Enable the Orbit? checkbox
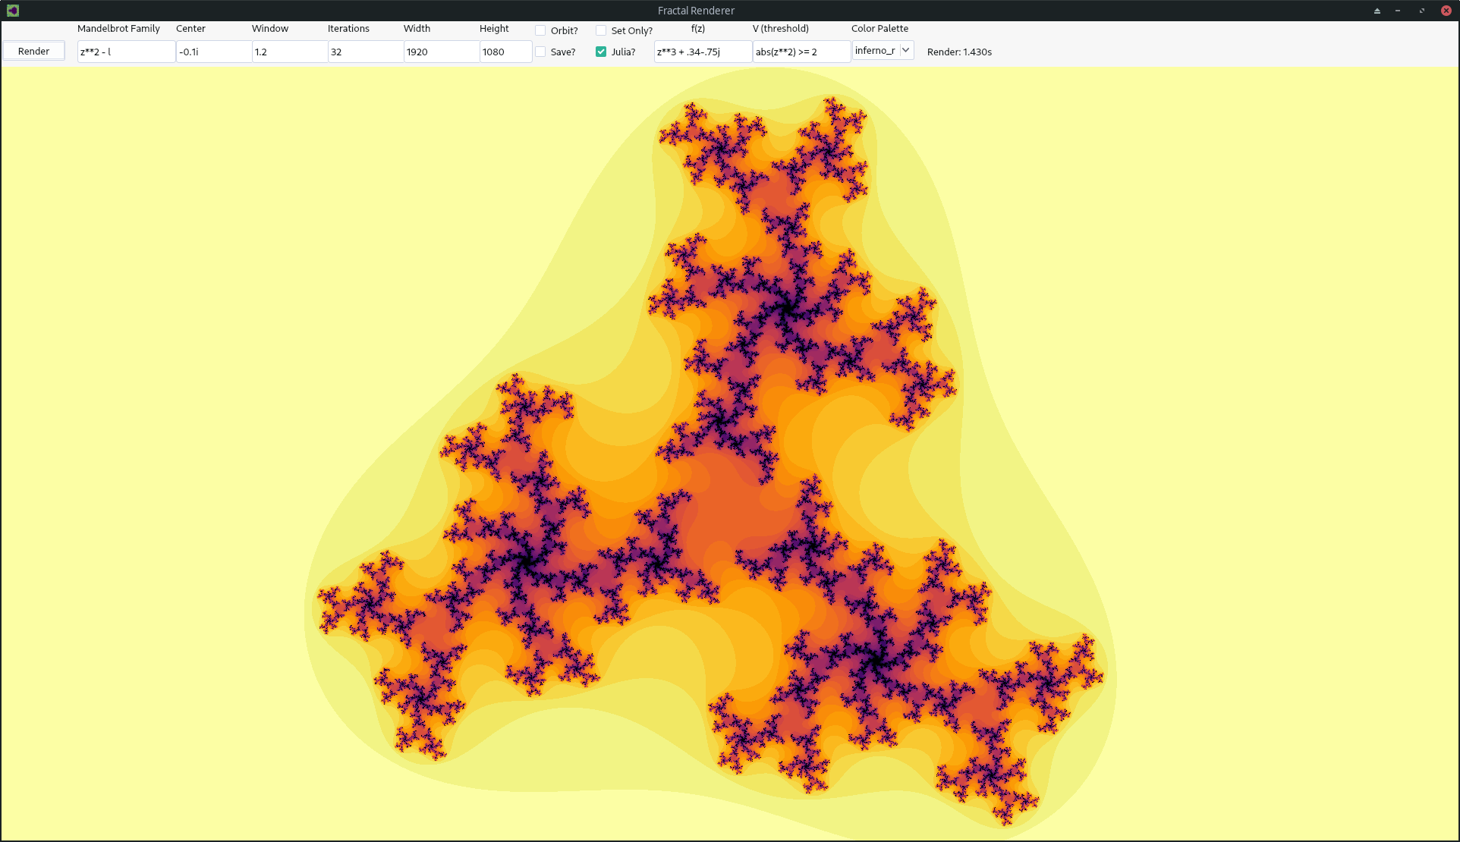Image resolution: width=1460 pixels, height=842 pixels. tap(540, 30)
